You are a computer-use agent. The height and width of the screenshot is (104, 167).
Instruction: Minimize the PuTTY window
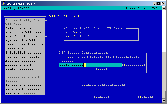pos(155,4)
